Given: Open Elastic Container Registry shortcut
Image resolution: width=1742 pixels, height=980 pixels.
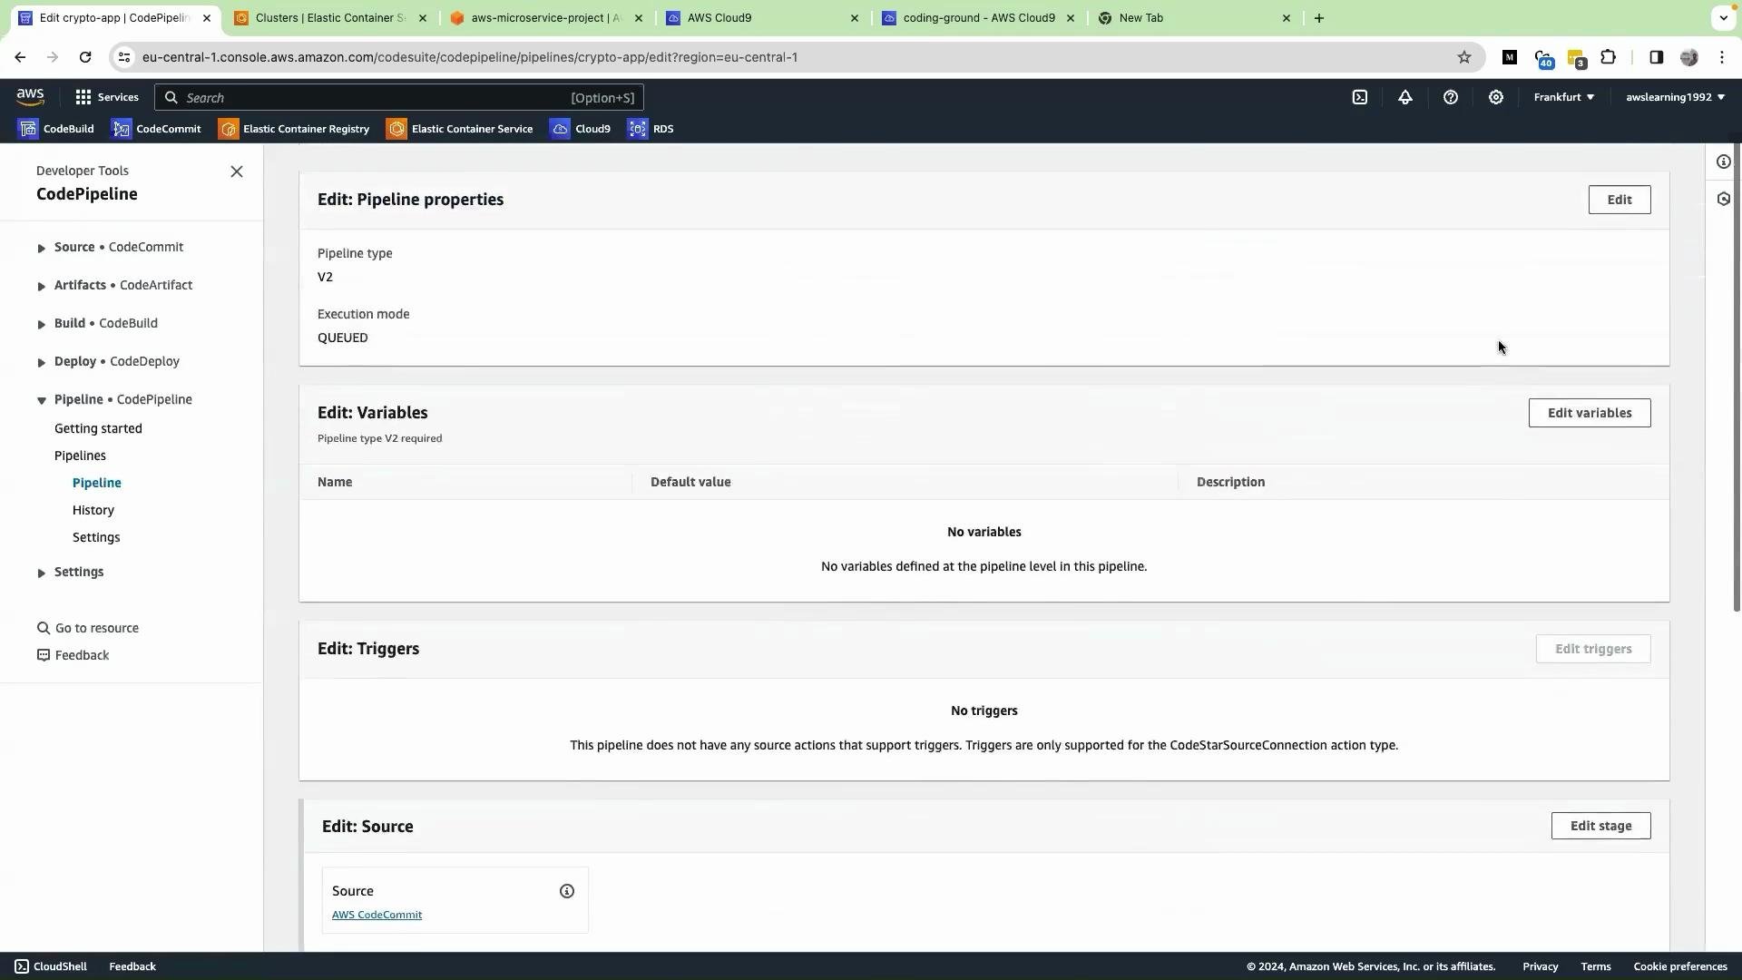Looking at the screenshot, I should coord(294,129).
